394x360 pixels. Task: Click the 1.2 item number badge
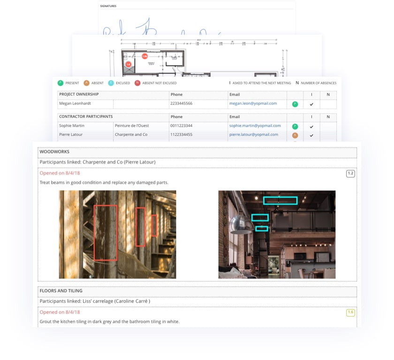[350, 173]
